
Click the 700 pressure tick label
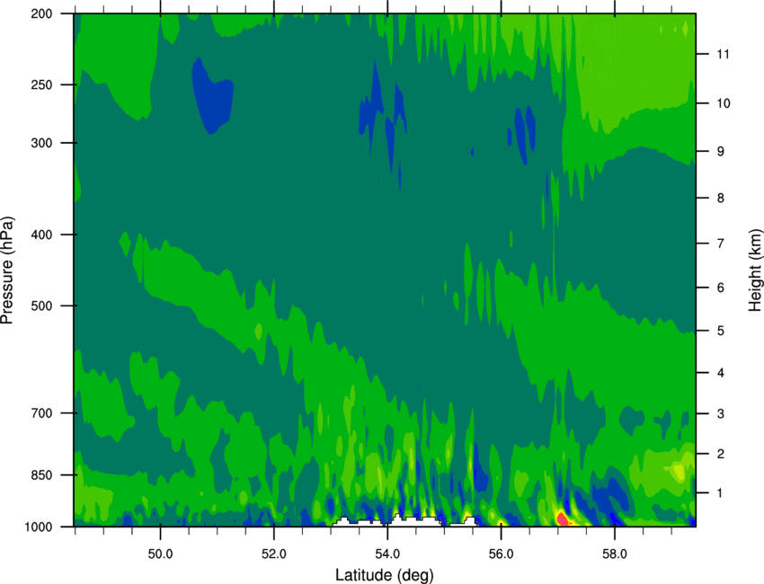pos(41,413)
